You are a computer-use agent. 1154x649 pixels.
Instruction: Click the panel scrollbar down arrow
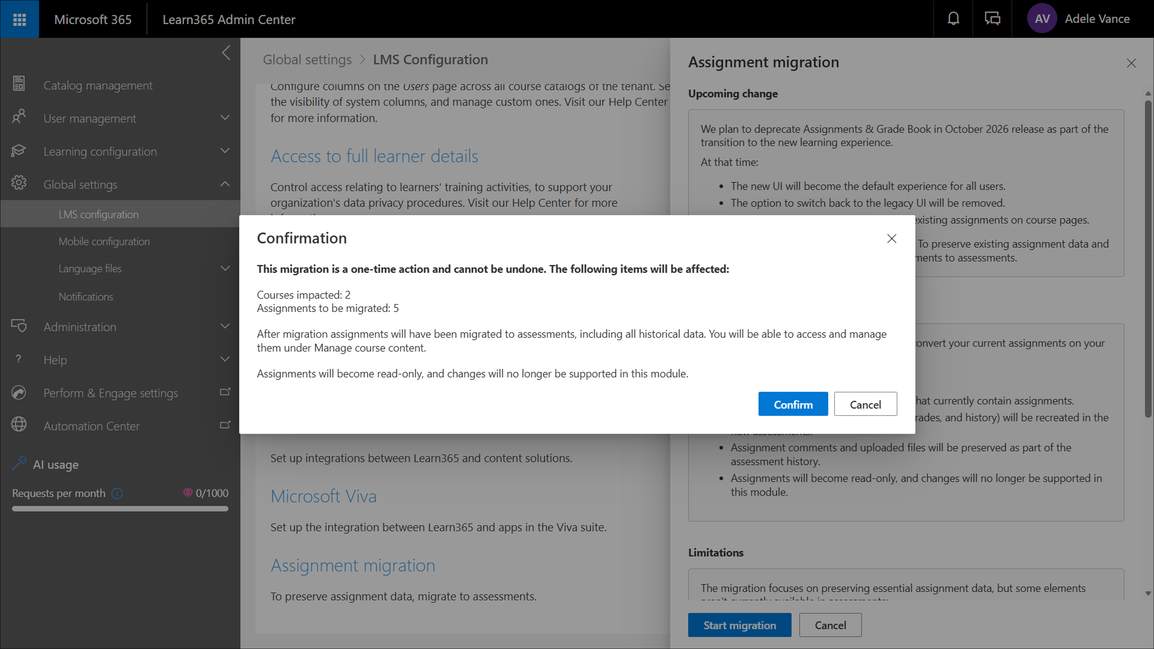pos(1148,593)
